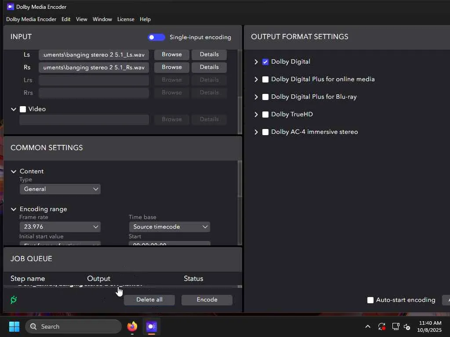Enable Auto-start encoding checkbox
This screenshot has width=450, height=337.
[370, 300]
